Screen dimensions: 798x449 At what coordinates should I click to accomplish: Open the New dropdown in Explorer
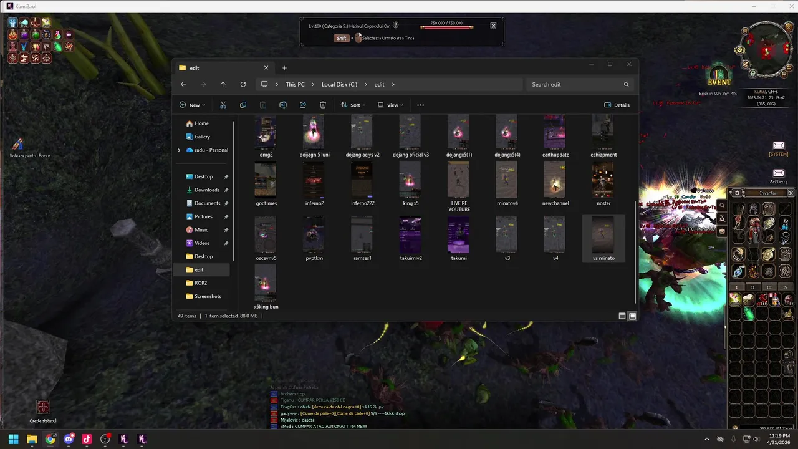point(192,105)
